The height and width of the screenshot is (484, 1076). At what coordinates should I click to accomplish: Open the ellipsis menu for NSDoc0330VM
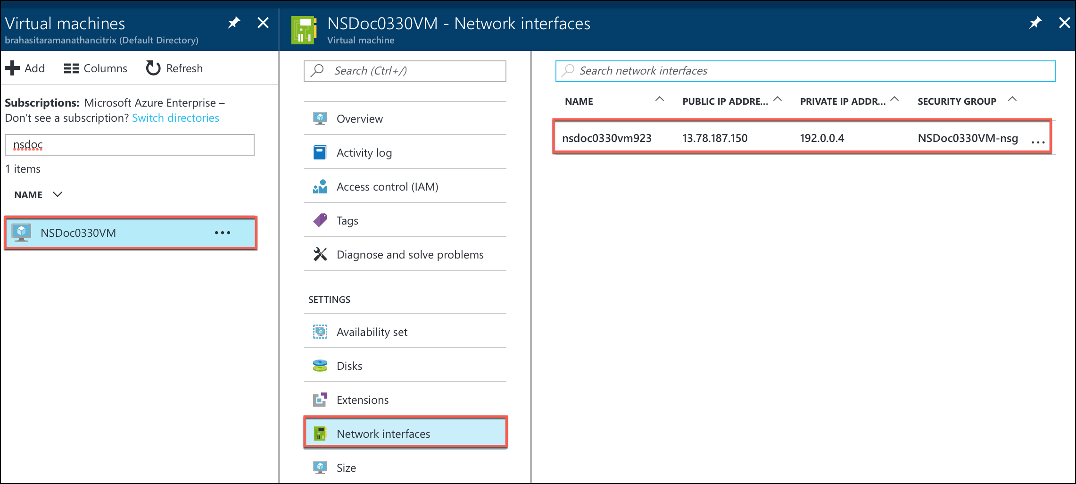pyautogui.click(x=223, y=233)
